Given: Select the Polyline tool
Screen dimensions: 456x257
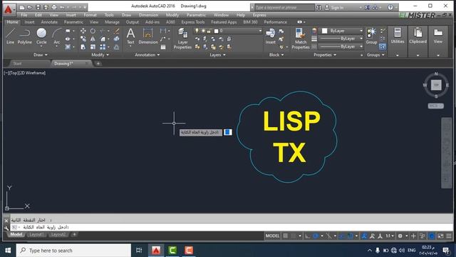Looking at the screenshot, I should pos(25,36).
